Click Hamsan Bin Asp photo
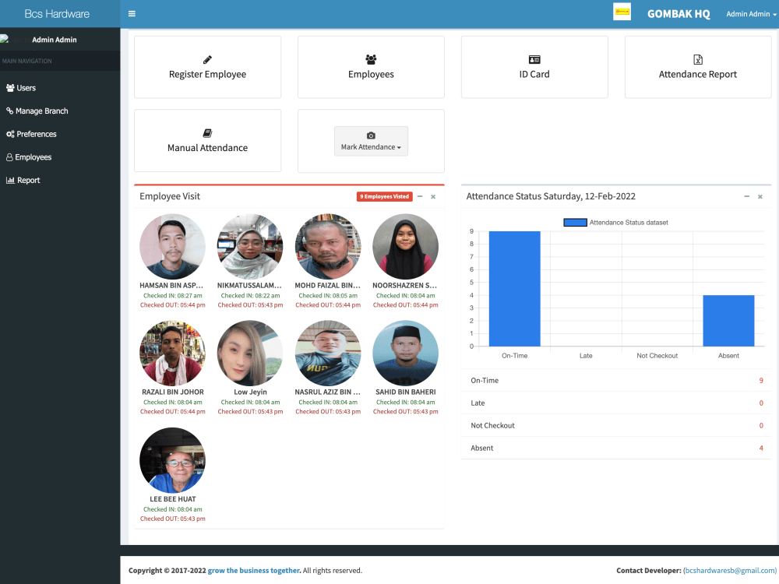 pyautogui.click(x=172, y=246)
